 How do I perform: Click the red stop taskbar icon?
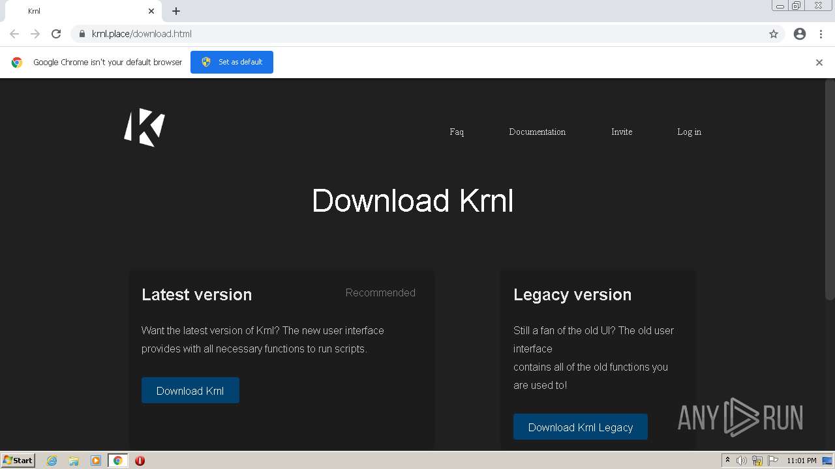140,461
